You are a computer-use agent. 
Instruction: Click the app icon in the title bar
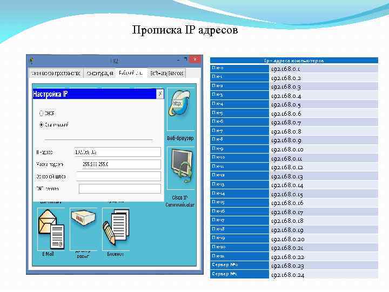(31, 60)
